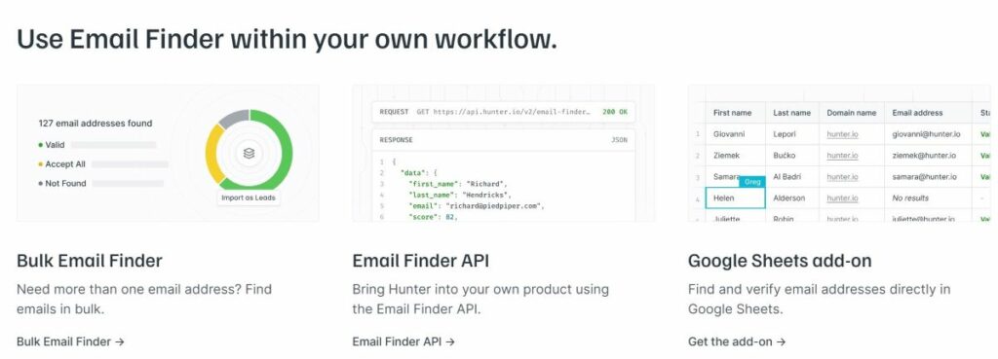Screen dimensions: 998x359
Task: Click the stacked layers icon inside donut chart
Action: (249, 153)
